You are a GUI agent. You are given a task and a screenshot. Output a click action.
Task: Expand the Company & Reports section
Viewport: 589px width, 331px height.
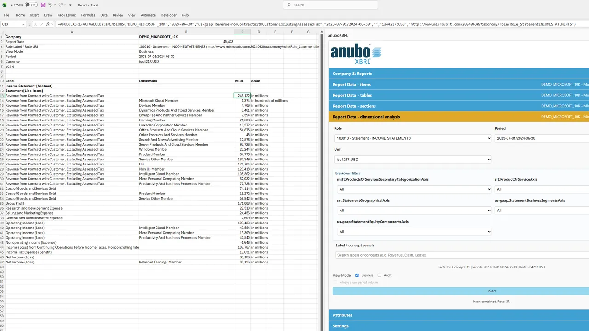(x=459, y=74)
